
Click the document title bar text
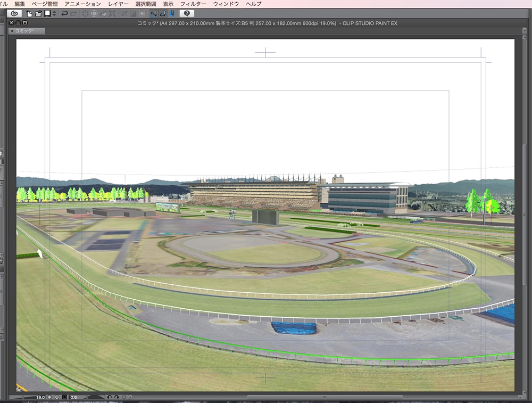pos(267,23)
